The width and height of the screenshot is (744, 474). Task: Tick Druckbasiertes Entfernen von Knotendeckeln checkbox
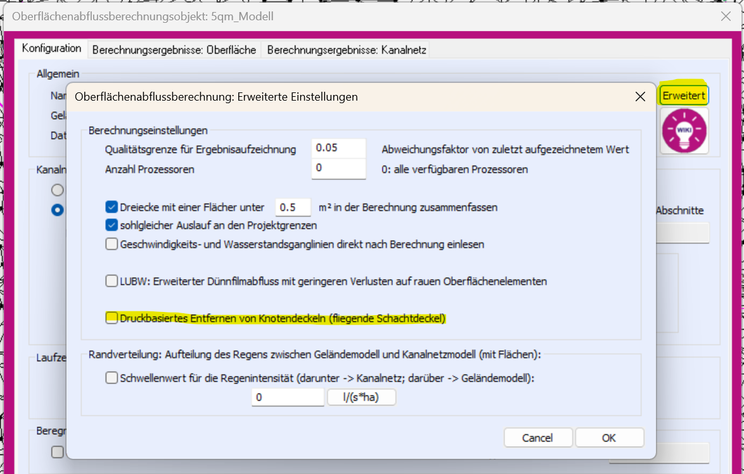point(112,318)
